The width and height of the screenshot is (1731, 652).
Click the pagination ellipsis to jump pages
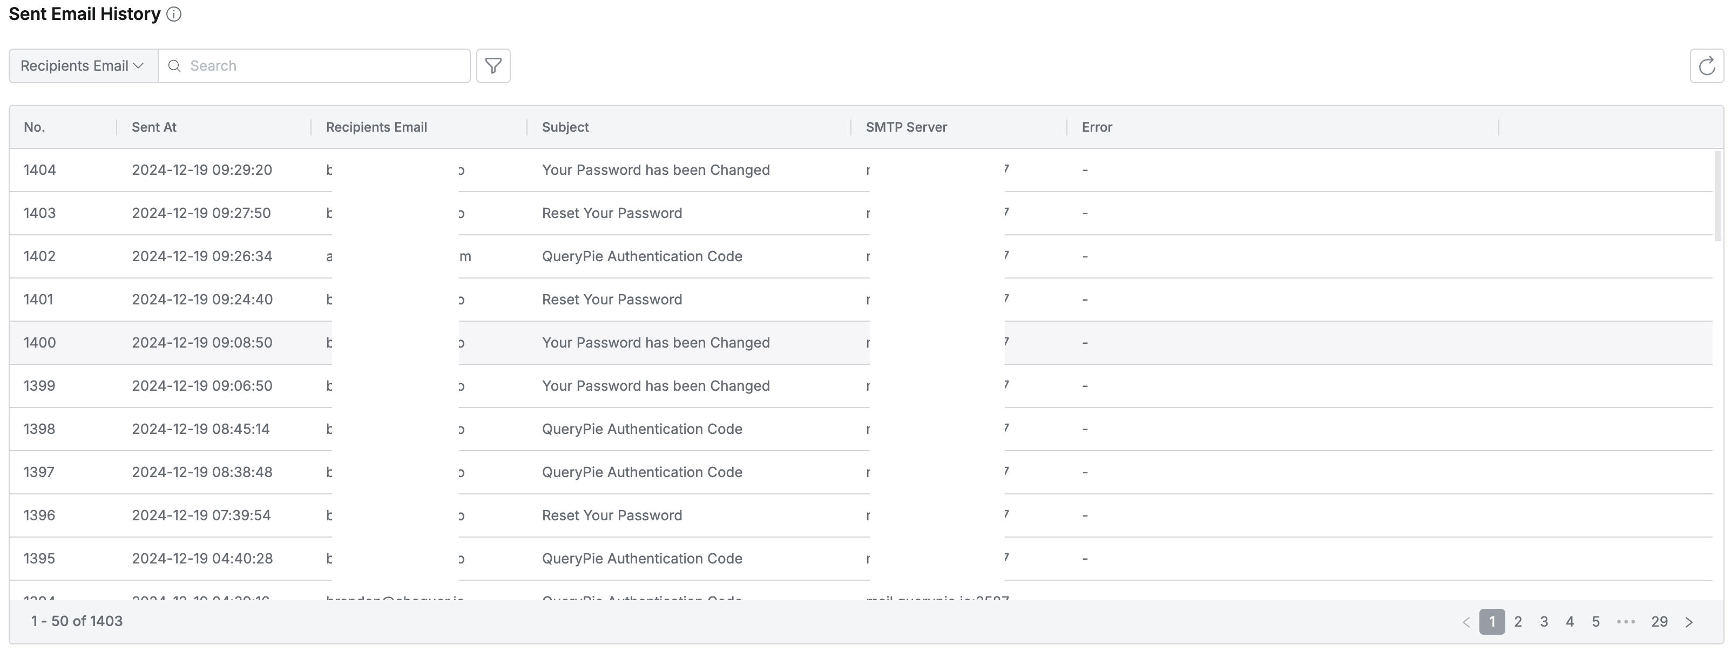click(1626, 622)
